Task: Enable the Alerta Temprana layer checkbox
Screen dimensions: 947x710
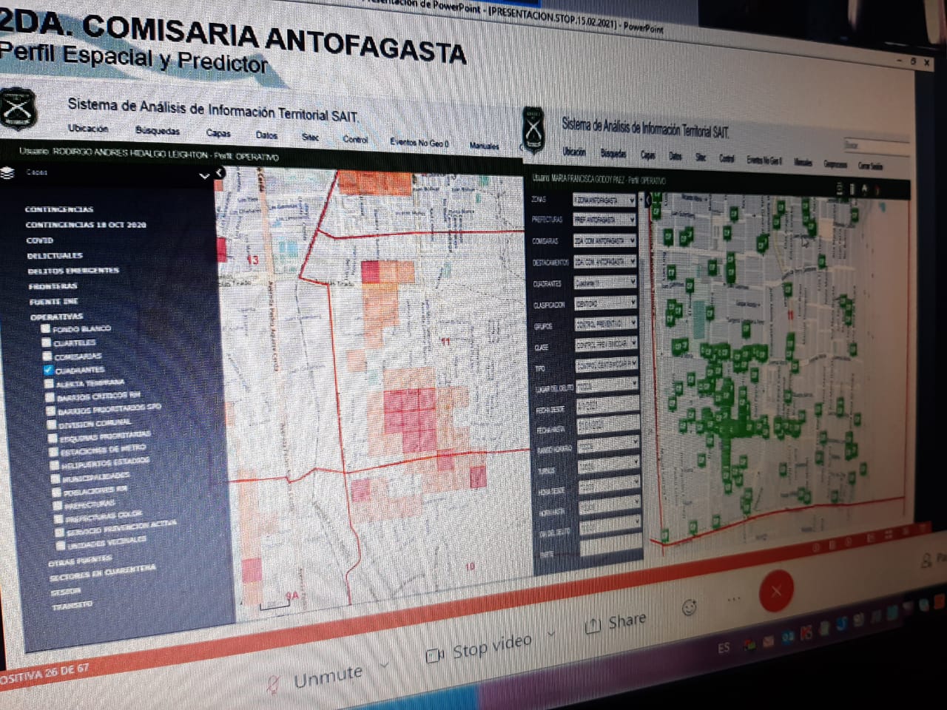Action: click(50, 383)
